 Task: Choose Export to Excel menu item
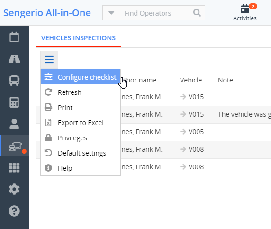pyautogui.click(x=81, y=123)
